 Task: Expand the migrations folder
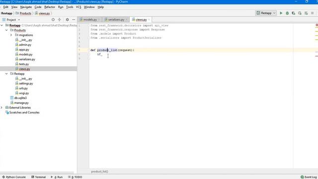tap(11, 35)
